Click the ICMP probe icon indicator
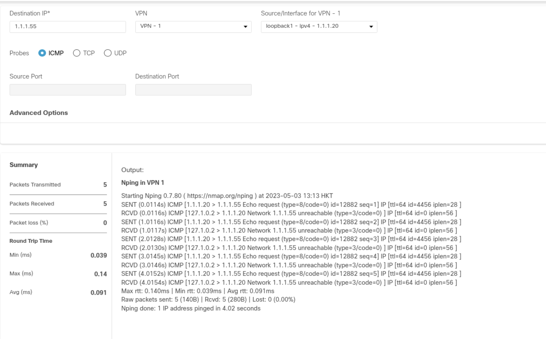This screenshot has width=546, height=339. coord(42,53)
